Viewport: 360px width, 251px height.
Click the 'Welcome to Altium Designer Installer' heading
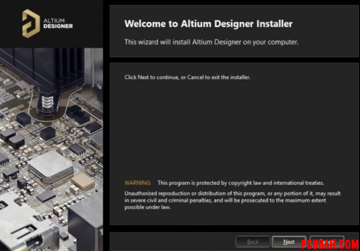(208, 24)
